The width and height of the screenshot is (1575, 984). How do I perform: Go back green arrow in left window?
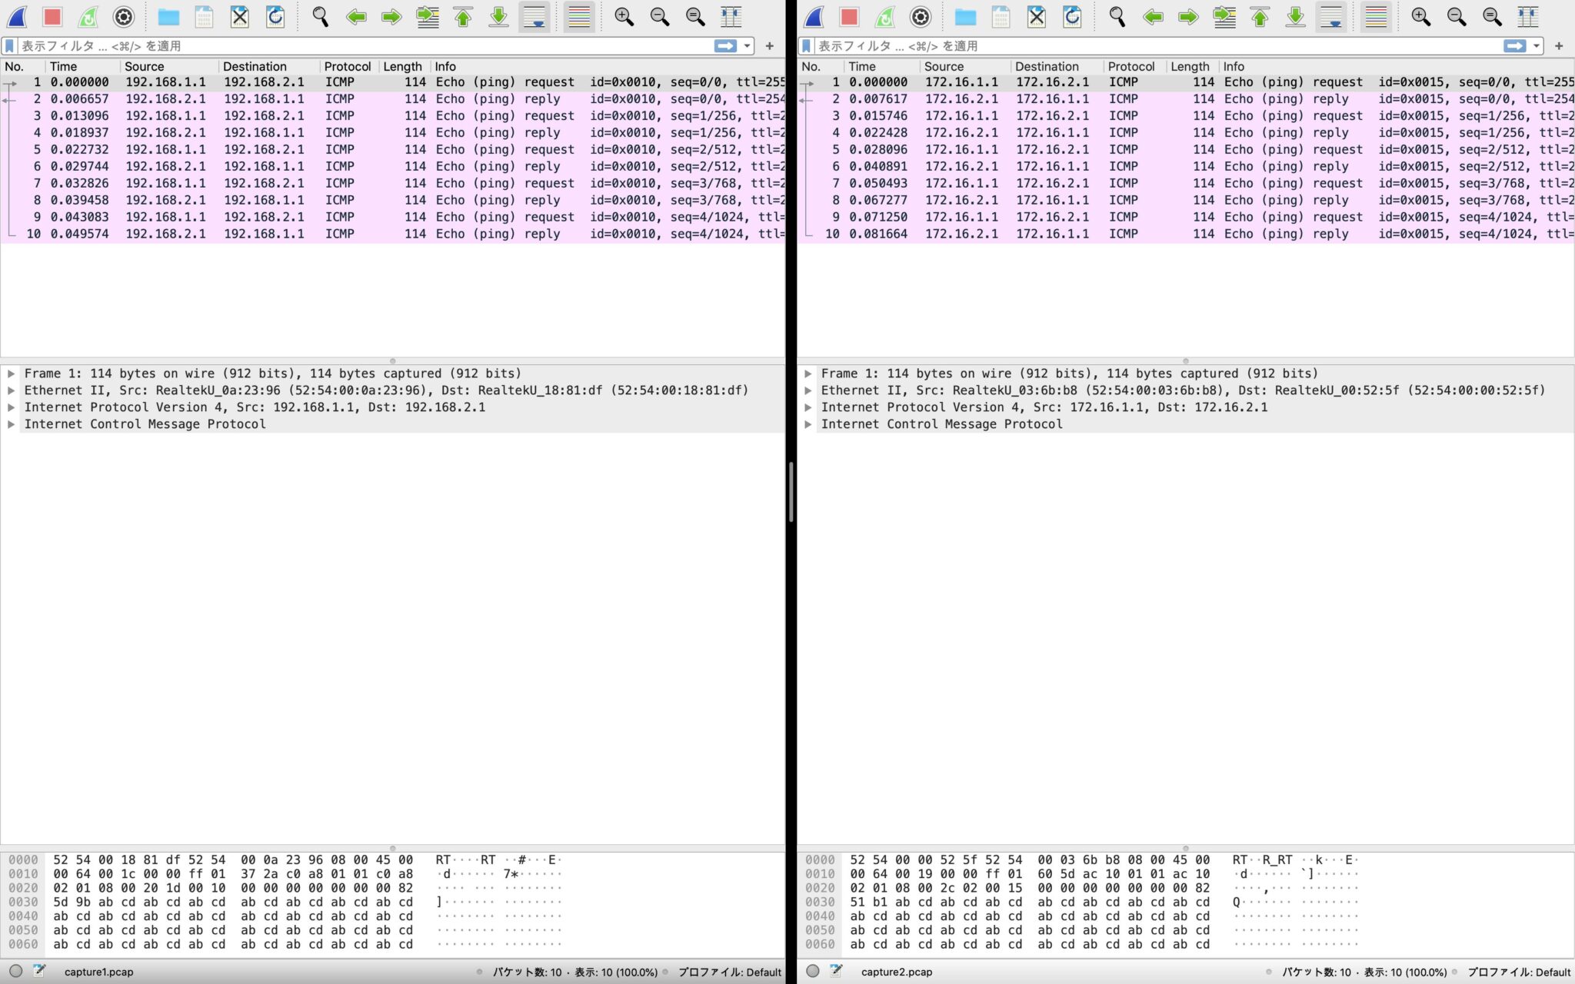[356, 16]
